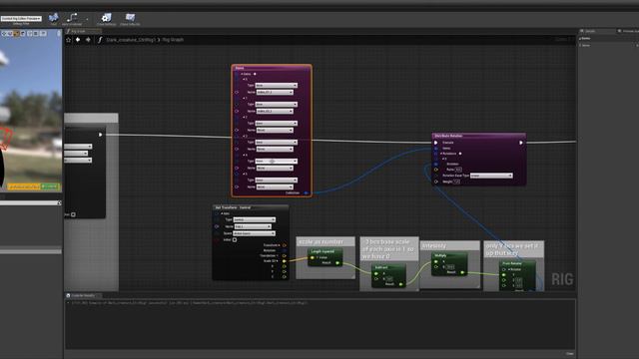Click Scale 3D output pin on Set Transform node
The image size is (639, 359).
tap(284, 261)
